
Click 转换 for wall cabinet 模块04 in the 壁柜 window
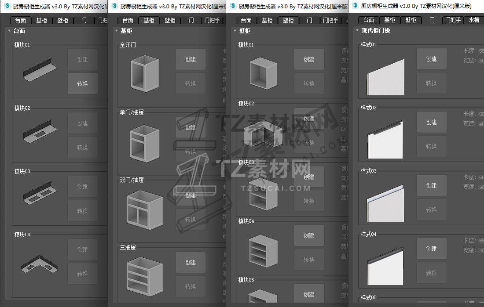(309, 260)
